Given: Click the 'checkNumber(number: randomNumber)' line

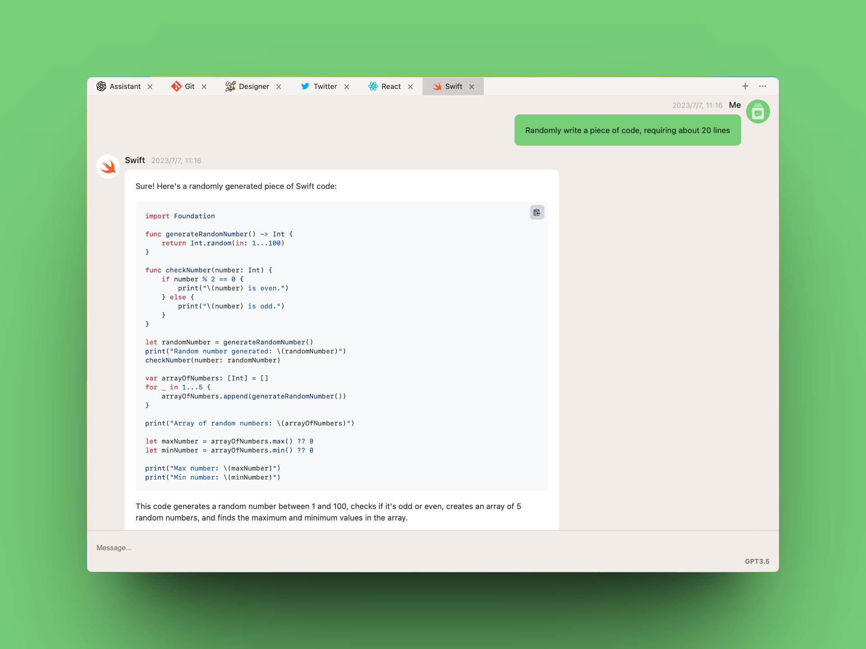Looking at the screenshot, I should tap(212, 361).
